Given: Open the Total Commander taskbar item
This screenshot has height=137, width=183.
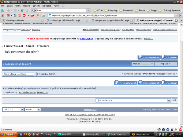Looking at the screenshot, I should point(117,134).
